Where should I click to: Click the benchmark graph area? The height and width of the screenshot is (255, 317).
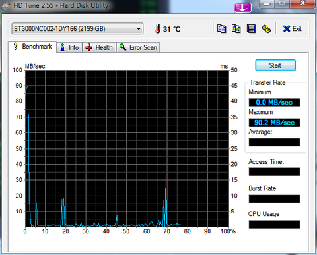pos(127,149)
